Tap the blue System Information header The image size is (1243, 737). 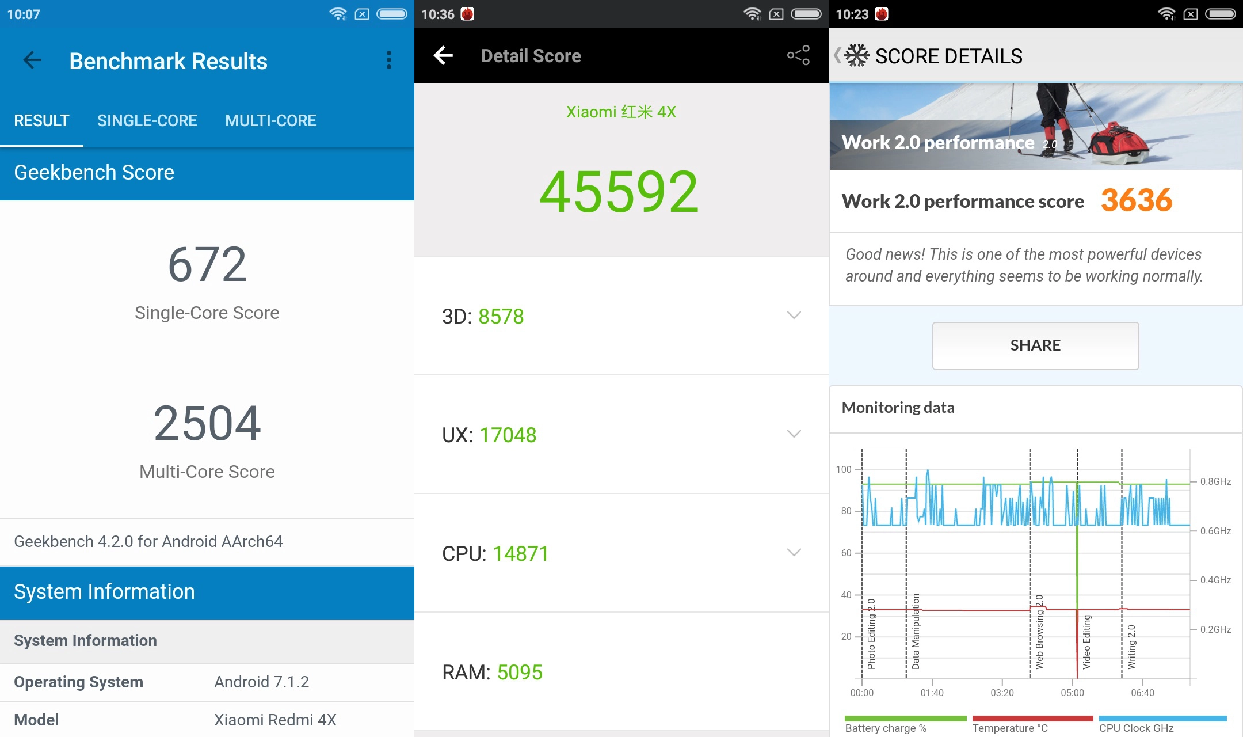207,592
